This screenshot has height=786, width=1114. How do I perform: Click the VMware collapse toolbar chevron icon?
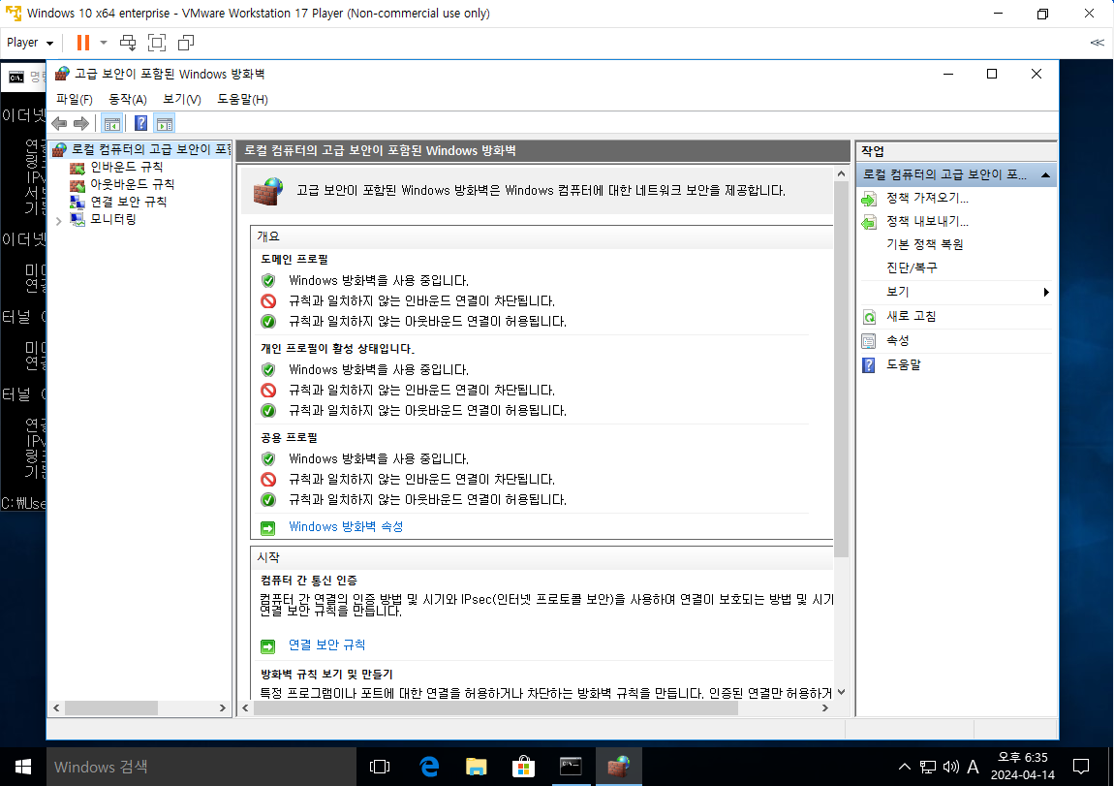[1097, 43]
